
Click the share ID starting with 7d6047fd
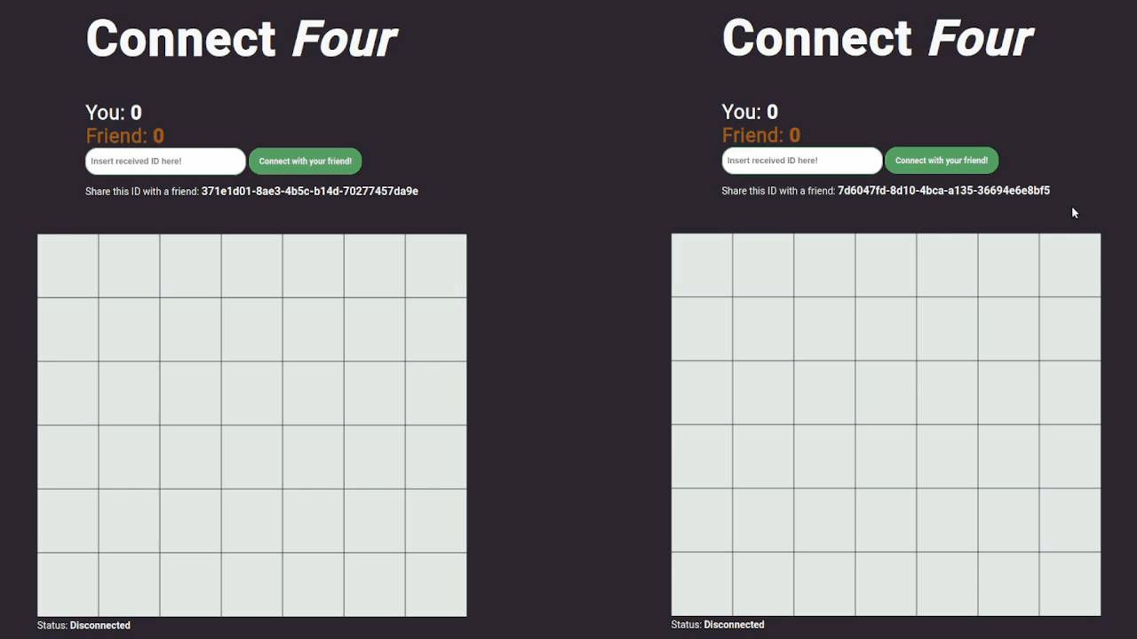click(943, 190)
